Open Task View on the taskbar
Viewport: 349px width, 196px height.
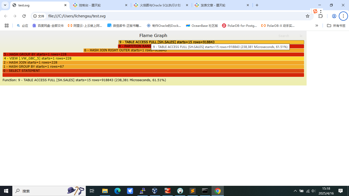pyautogui.click(x=92, y=191)
